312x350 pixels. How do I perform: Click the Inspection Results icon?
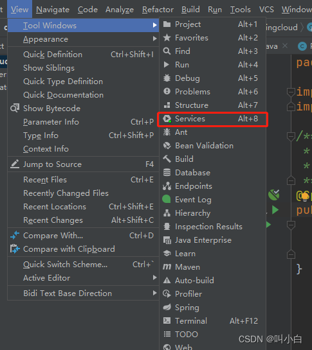click(x=167, y=226)
